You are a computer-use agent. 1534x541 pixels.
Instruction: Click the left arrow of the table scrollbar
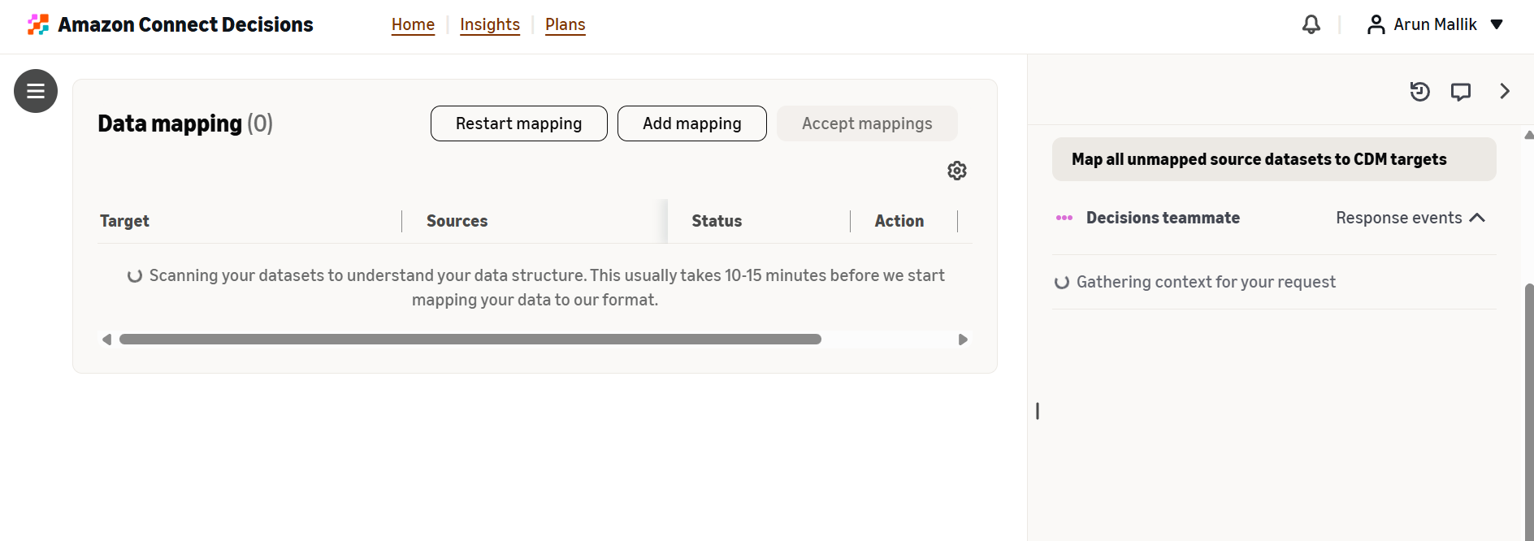coord(106,340)
